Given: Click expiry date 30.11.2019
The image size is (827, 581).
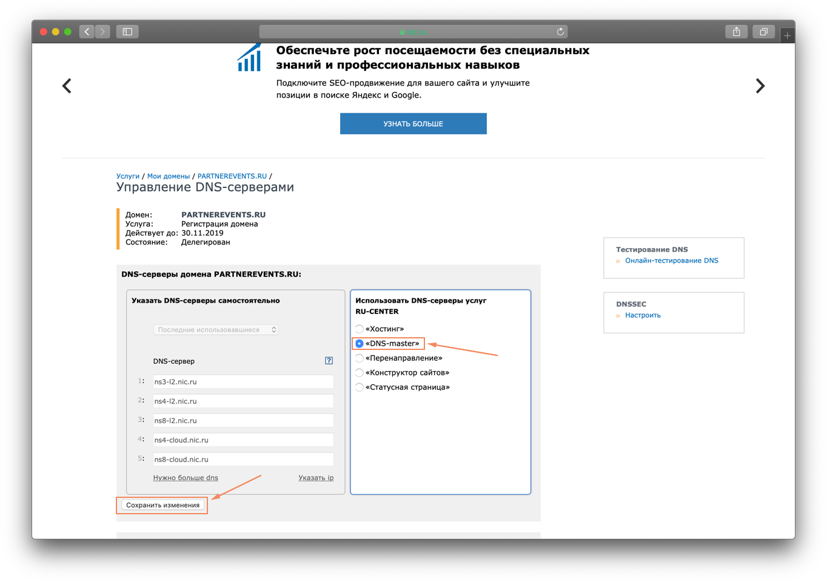Looking at the screenshot, I should (203, 233).
